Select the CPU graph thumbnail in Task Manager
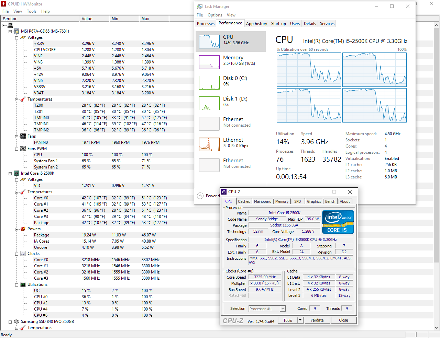Screen dimensions: 440x338 click(209, 42)
